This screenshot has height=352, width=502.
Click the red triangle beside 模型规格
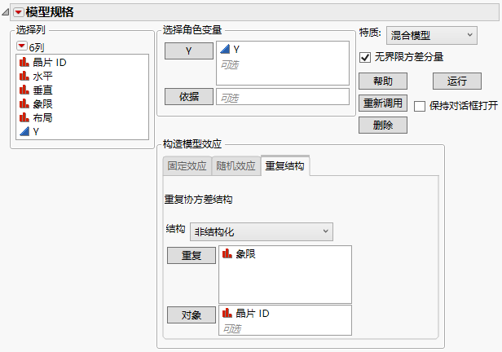(x=18, y=12)
